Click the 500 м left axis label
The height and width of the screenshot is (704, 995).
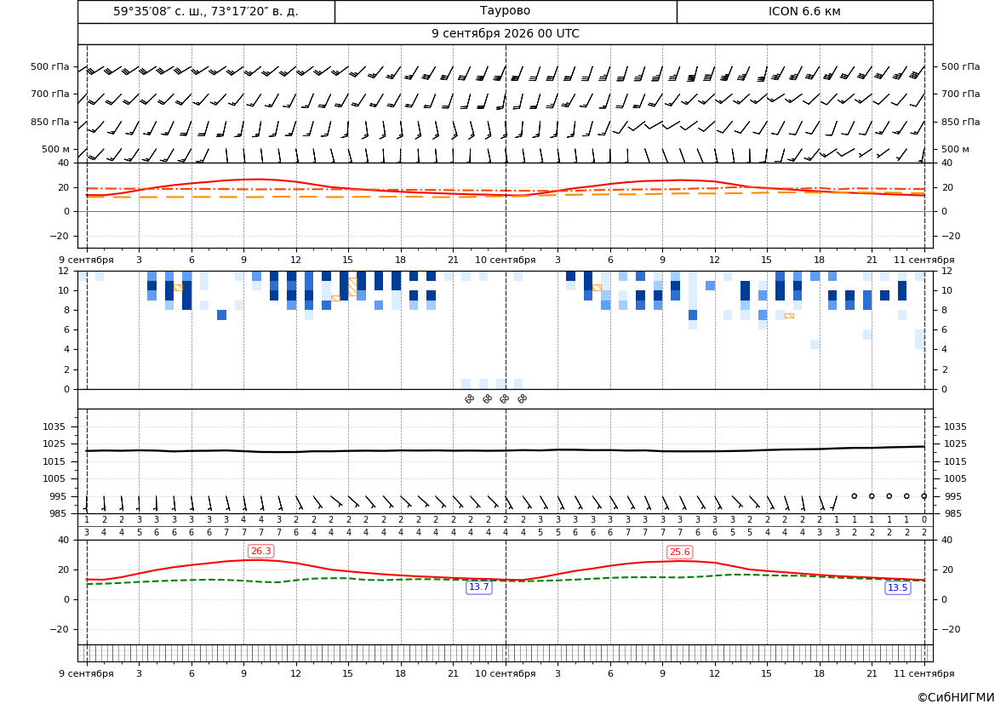[x=56, y=149]
